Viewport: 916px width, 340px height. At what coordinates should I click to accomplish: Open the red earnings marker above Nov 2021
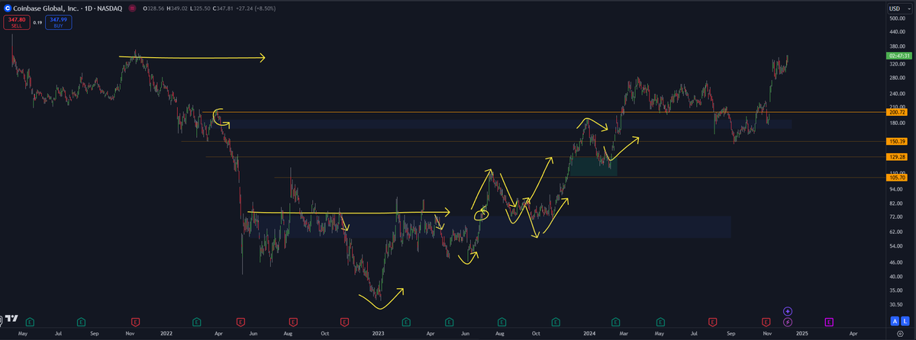(135, 322)
